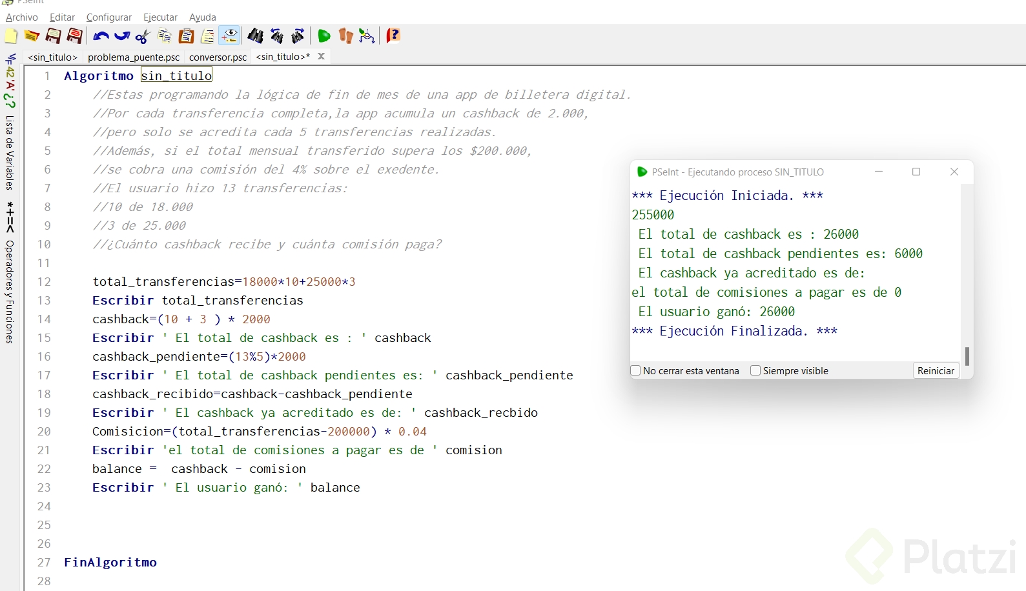Click 'FinAlgoritmo' on line 27
The image size is (1026, 591).
[110, 562]
